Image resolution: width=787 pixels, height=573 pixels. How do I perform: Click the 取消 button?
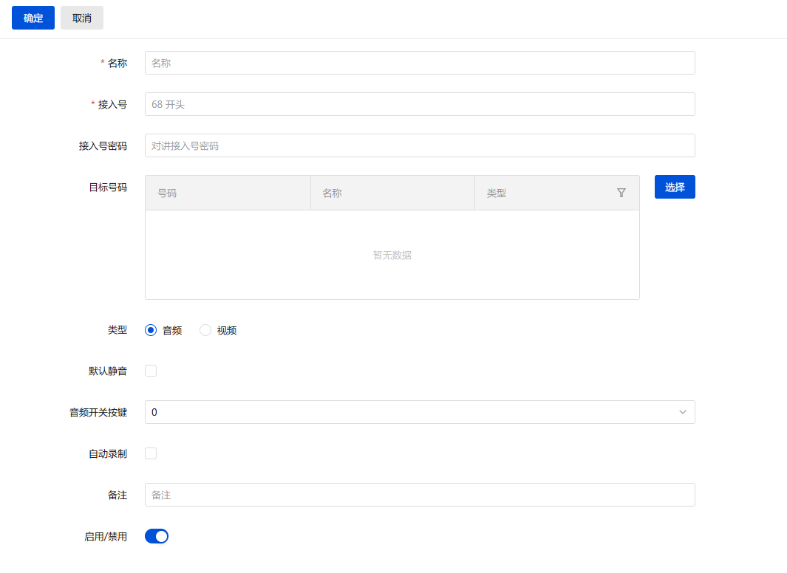[x=82, y=18]
